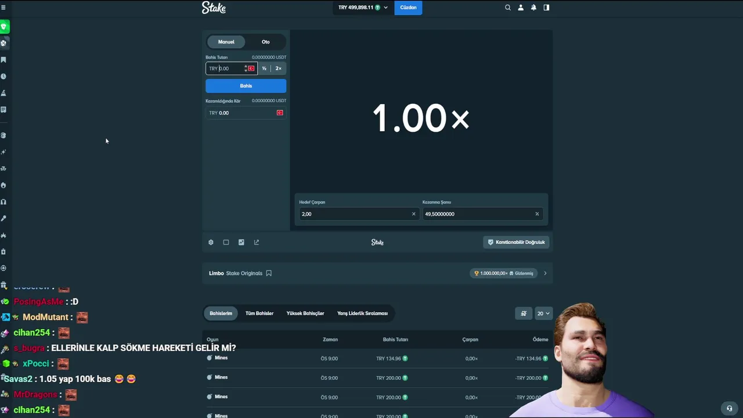Viewport: 743px width, 418px height.
Task: Switch to the Yüksek Bahisçiler tab
Action: pyautogui.click(x=305, y=313)
